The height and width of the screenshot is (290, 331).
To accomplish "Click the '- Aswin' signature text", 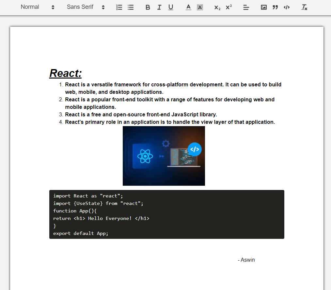I will [246, 260].
